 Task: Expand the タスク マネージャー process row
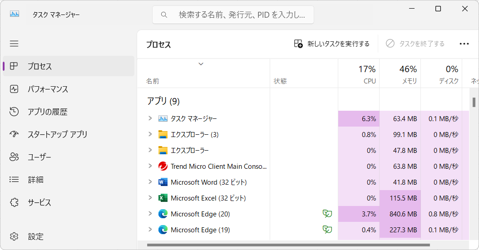coord(150,118)
